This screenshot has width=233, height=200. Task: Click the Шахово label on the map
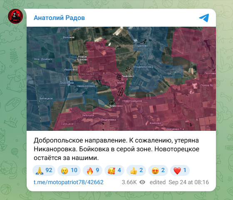pos(142,45)
